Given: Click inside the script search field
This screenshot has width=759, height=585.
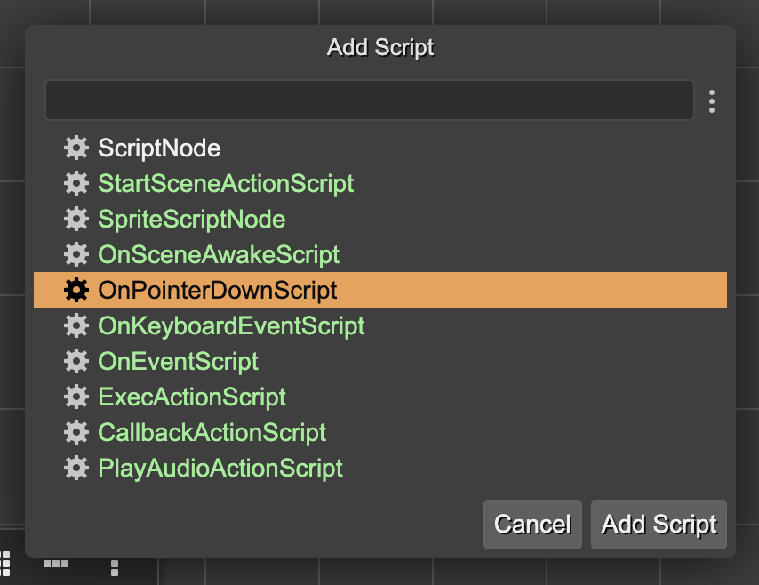Looking at the screenshot, I should click(369, 100).
